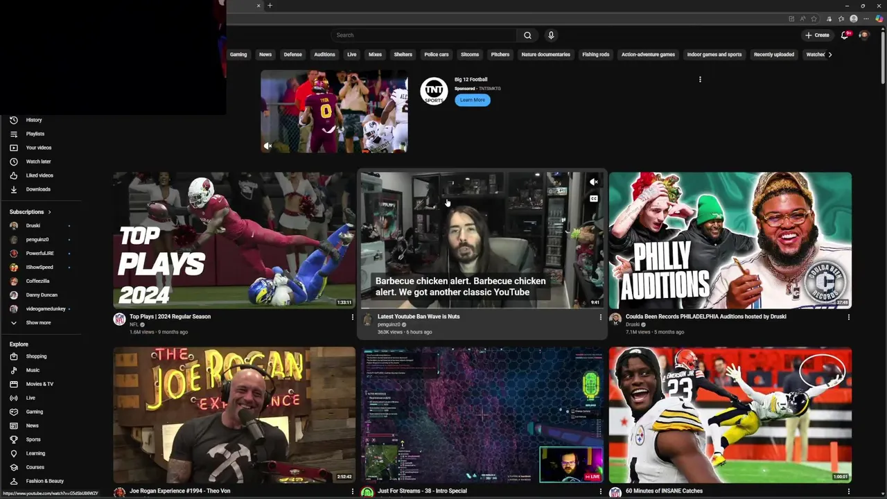
Task: Unmute the Big 12 Football ad preview
Action: (268, 146)
